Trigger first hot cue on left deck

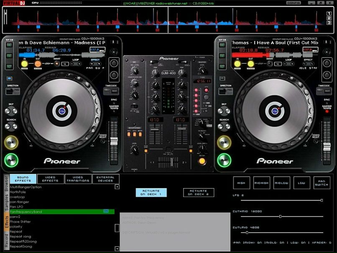(x=9, y=45)
